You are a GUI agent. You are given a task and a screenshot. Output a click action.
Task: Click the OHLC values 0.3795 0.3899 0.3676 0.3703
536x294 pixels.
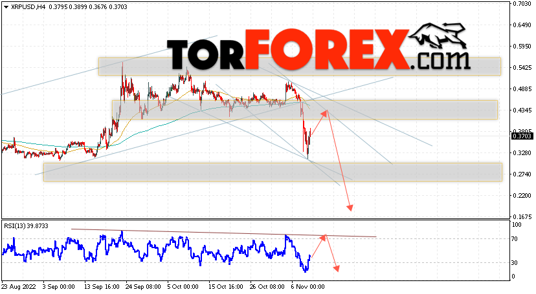[x=88, y=7]
